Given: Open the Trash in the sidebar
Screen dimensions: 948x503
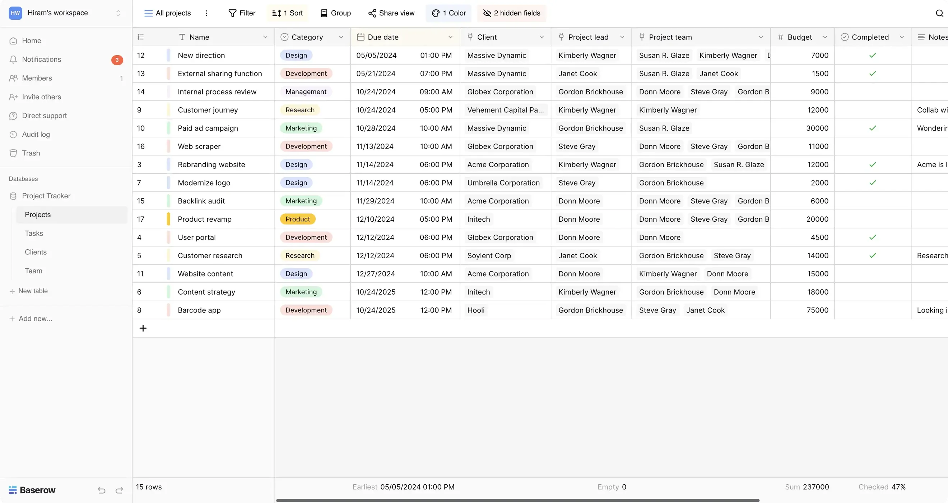Looking at the screenshot, I should point(31,153).
